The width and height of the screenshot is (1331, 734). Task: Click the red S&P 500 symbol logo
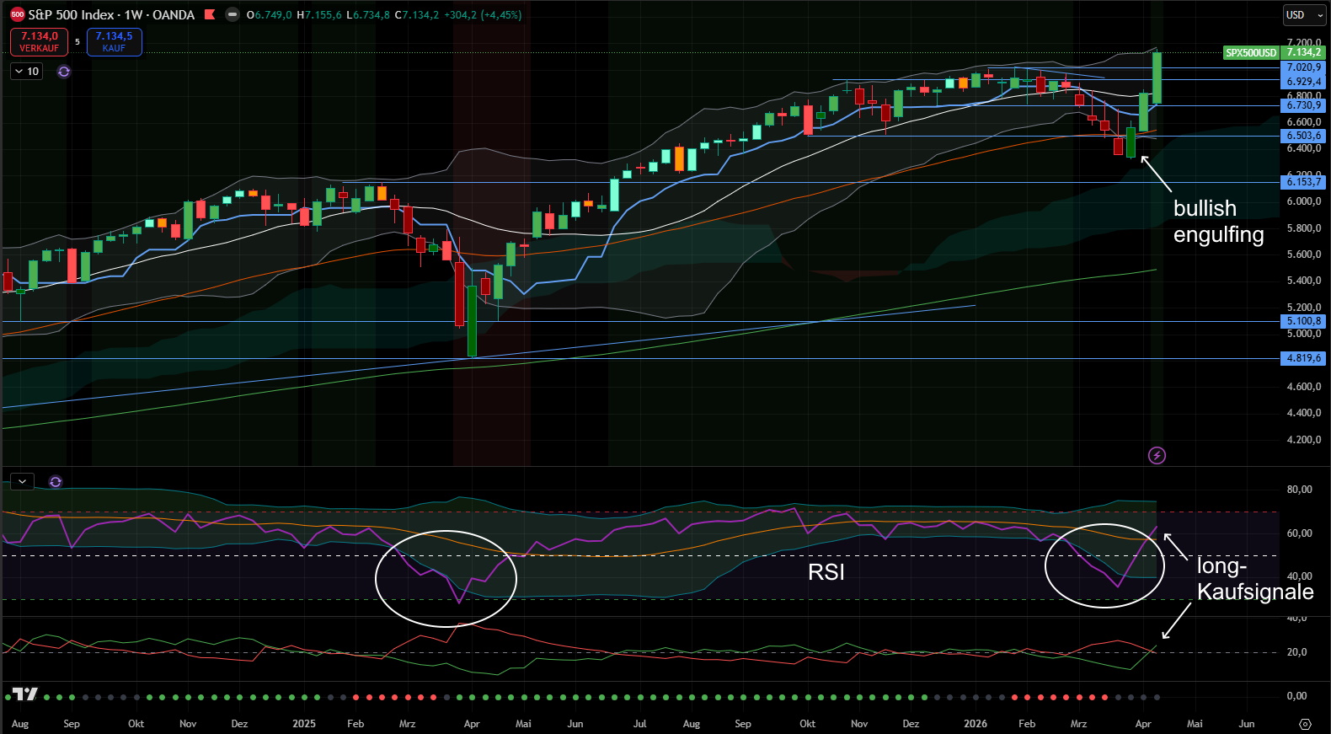coord(17,14)
